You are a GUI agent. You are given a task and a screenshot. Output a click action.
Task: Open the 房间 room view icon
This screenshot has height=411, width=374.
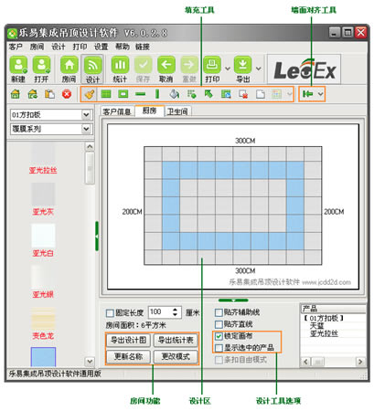point(69,65)
